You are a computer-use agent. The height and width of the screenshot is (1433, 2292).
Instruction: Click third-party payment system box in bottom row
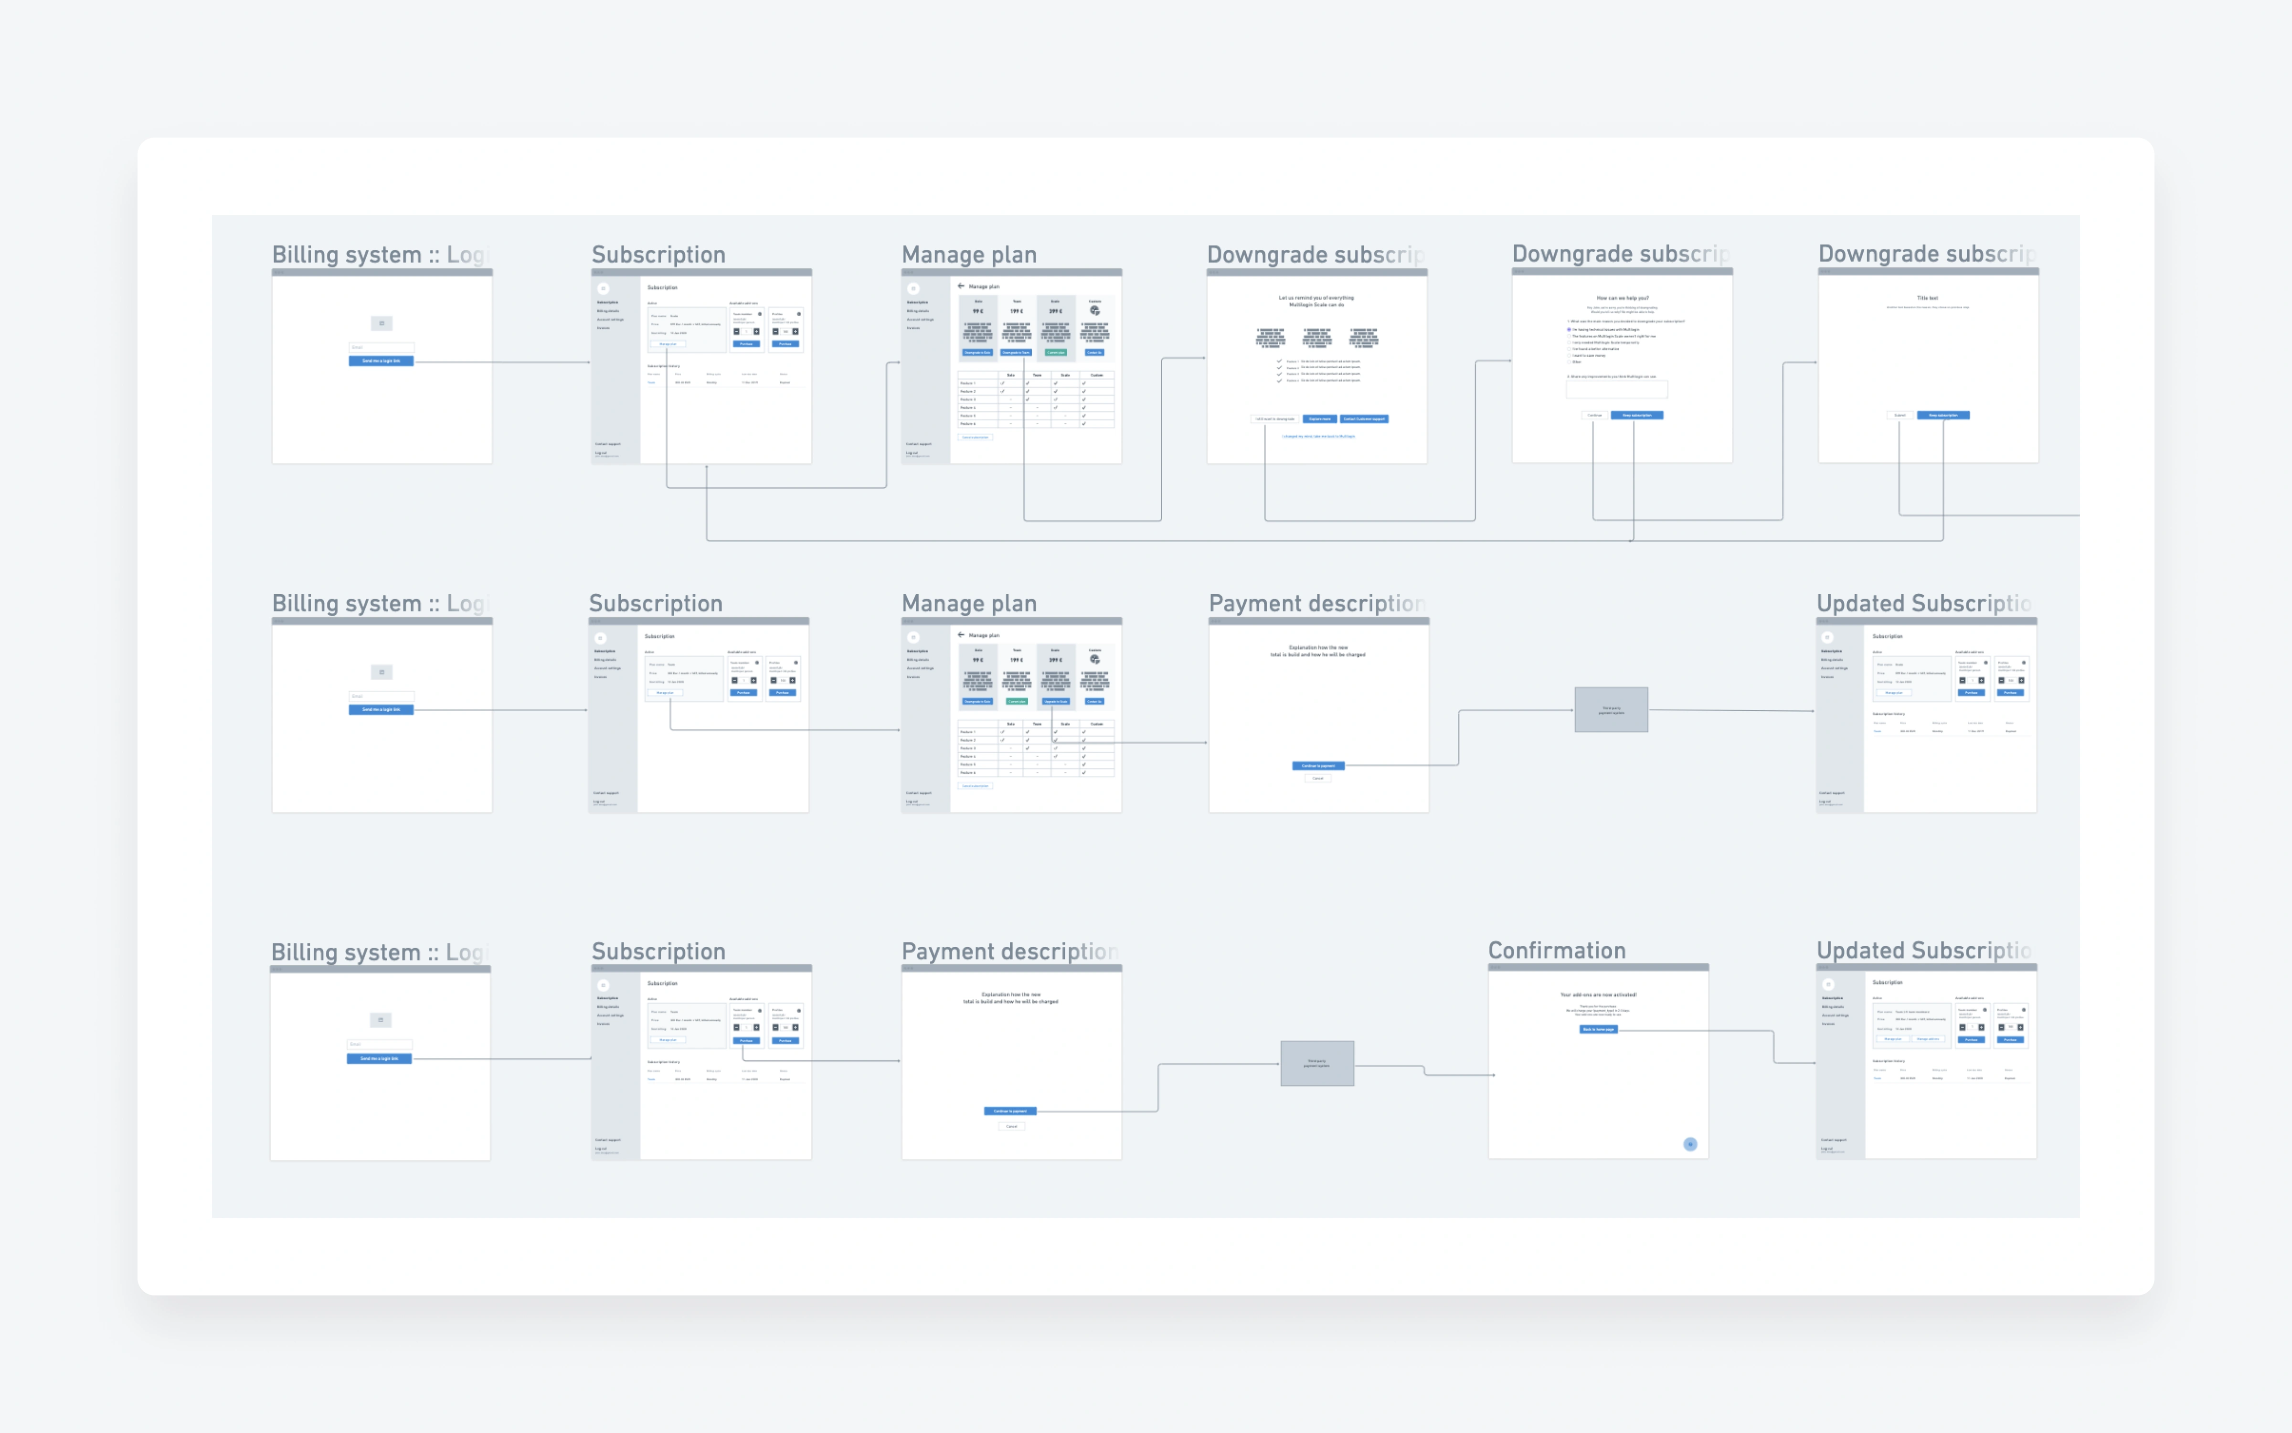point(1317,1063)
